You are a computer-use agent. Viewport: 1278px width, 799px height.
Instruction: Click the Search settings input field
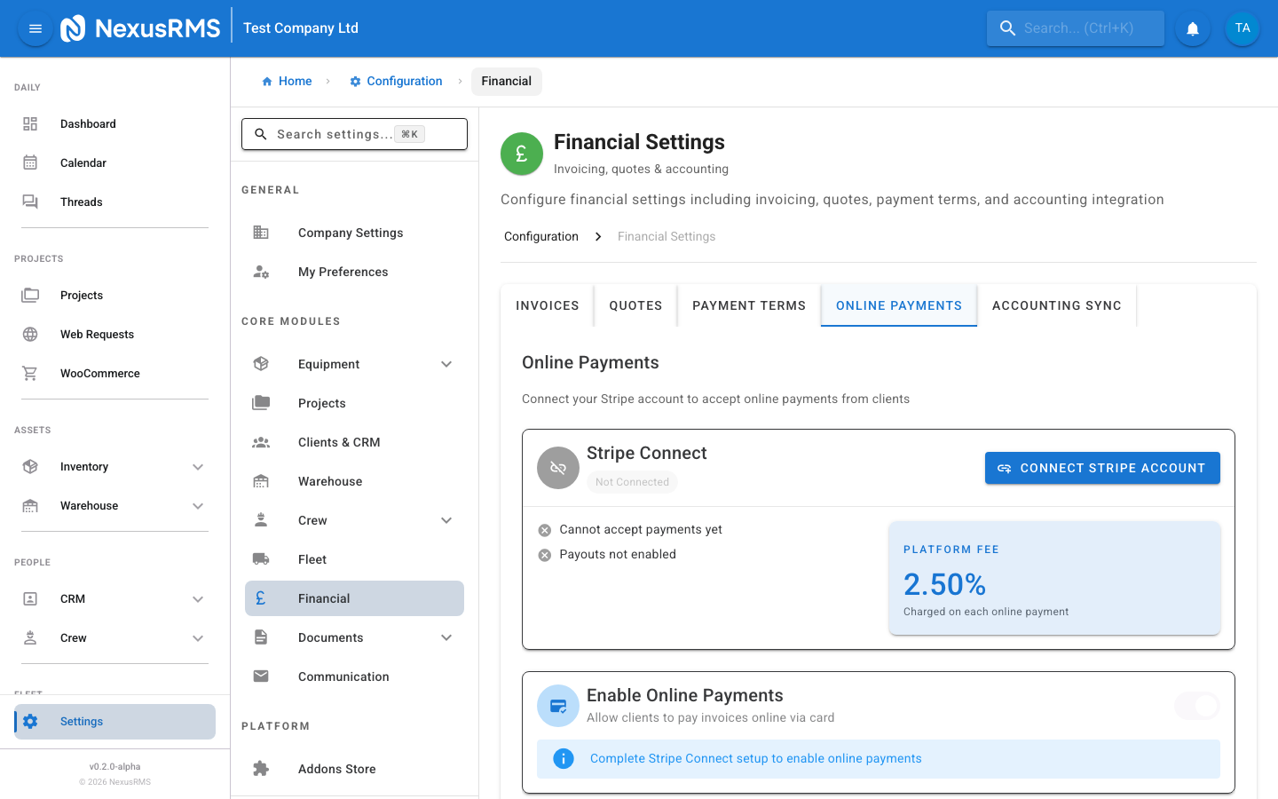coord(354,133)
